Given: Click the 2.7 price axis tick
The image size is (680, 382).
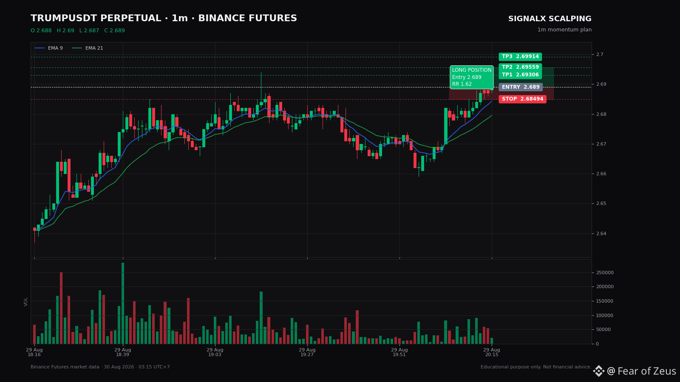Looking at the screenshot, I should coord(600,55).
